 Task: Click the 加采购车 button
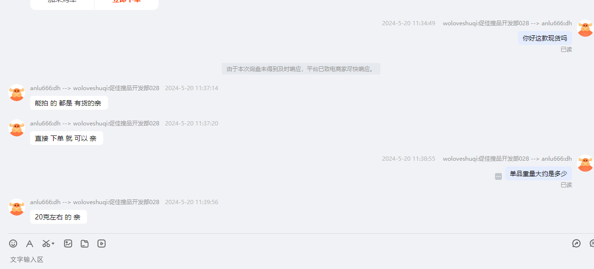point(62,2)
